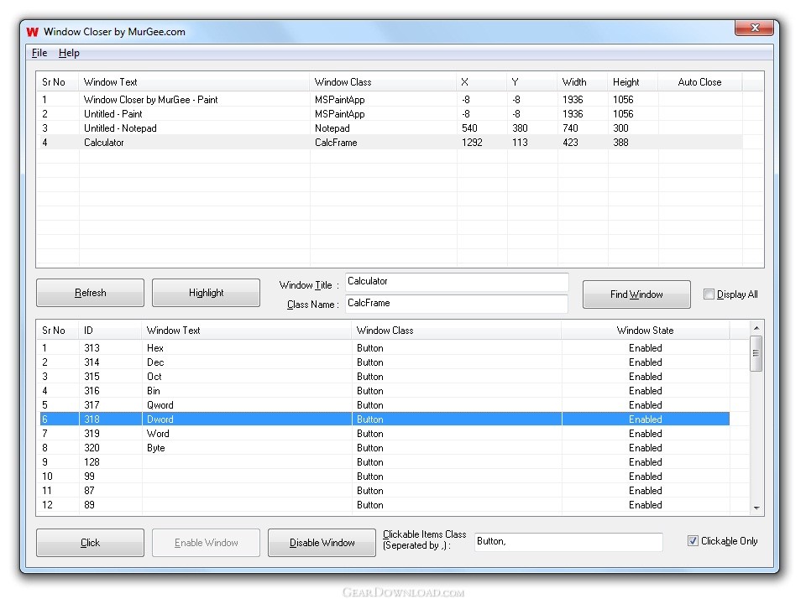
Task: Close the Window Closer window
Action: (754, 28)
